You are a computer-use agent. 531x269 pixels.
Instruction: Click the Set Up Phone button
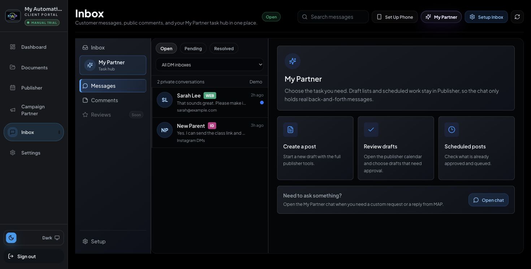pos(394,17)
